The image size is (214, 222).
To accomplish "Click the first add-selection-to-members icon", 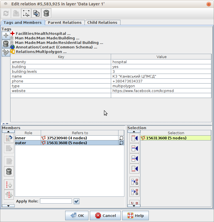I will click(134, 138).
